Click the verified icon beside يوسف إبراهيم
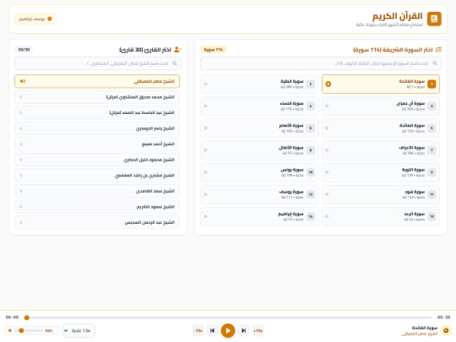456x342 pixels. click(50, 19)
